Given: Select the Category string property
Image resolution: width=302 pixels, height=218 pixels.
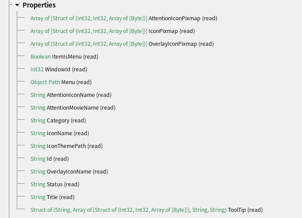Looking at the screenshot, I should [x=58, y=121].
